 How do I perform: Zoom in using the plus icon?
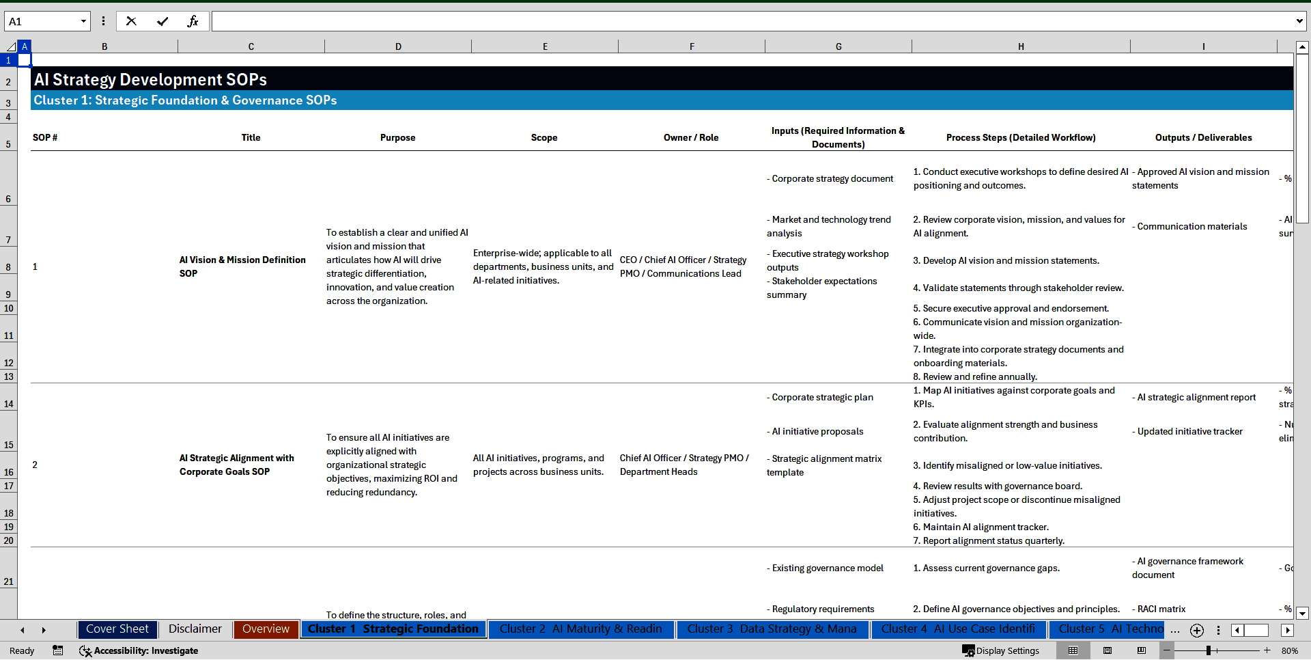pyautogui.click(x=1267, y=650)
